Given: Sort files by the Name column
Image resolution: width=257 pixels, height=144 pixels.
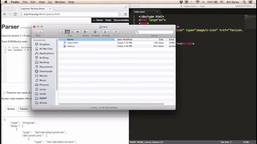Looking at the screenshot, I should click(x=86, y=40).
